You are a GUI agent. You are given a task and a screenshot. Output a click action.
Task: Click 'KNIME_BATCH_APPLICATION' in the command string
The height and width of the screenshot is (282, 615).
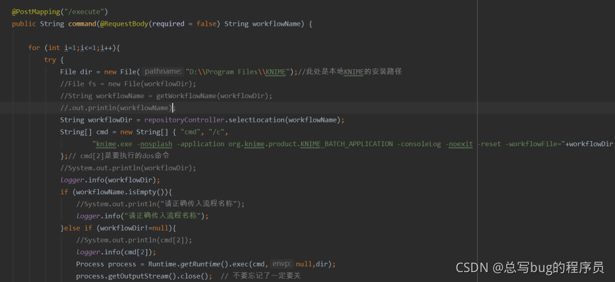[x=347, y=144]
